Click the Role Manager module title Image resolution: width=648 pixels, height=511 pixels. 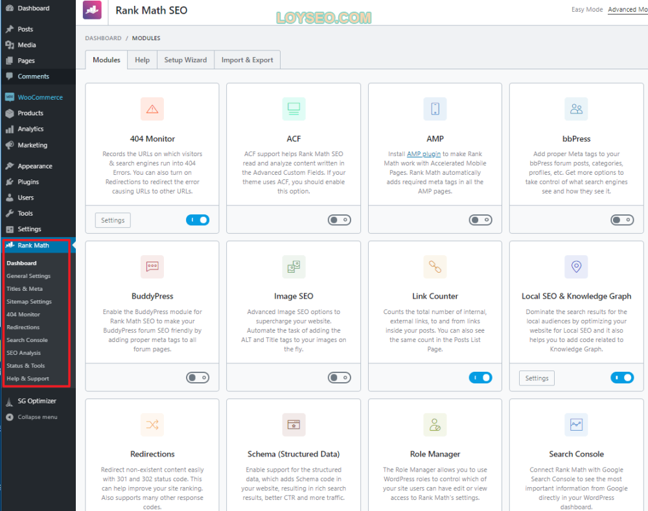tap(435, 454)
